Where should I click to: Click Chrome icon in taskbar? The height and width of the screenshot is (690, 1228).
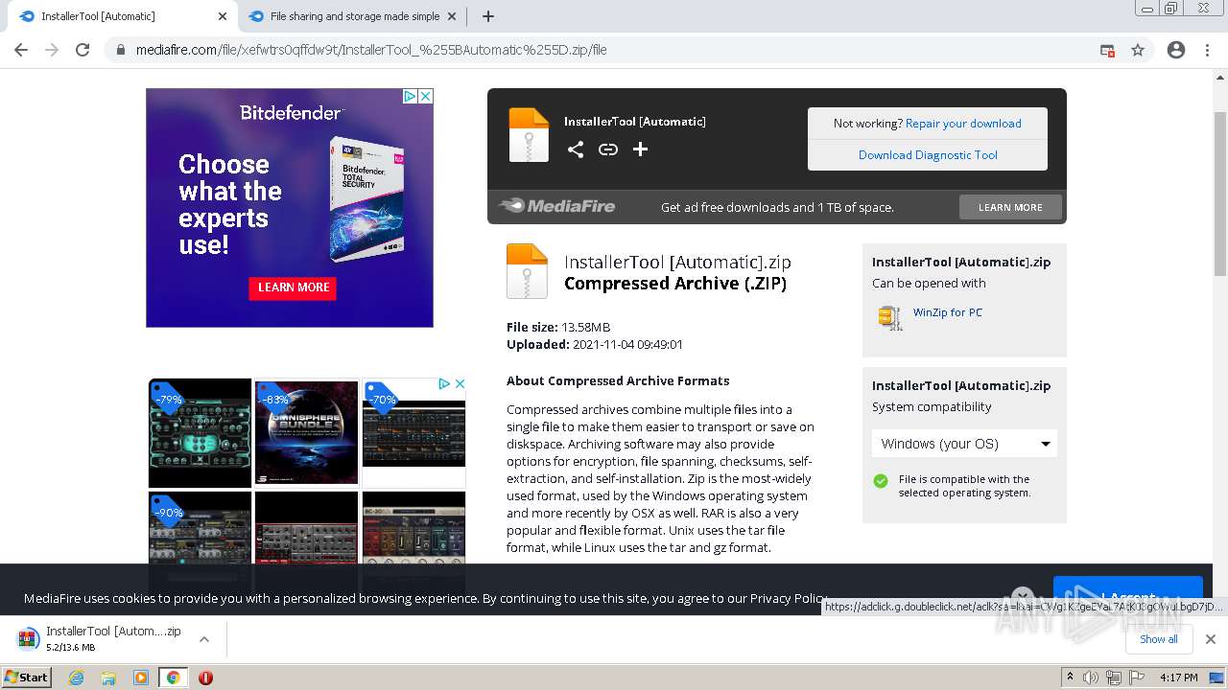173,678
